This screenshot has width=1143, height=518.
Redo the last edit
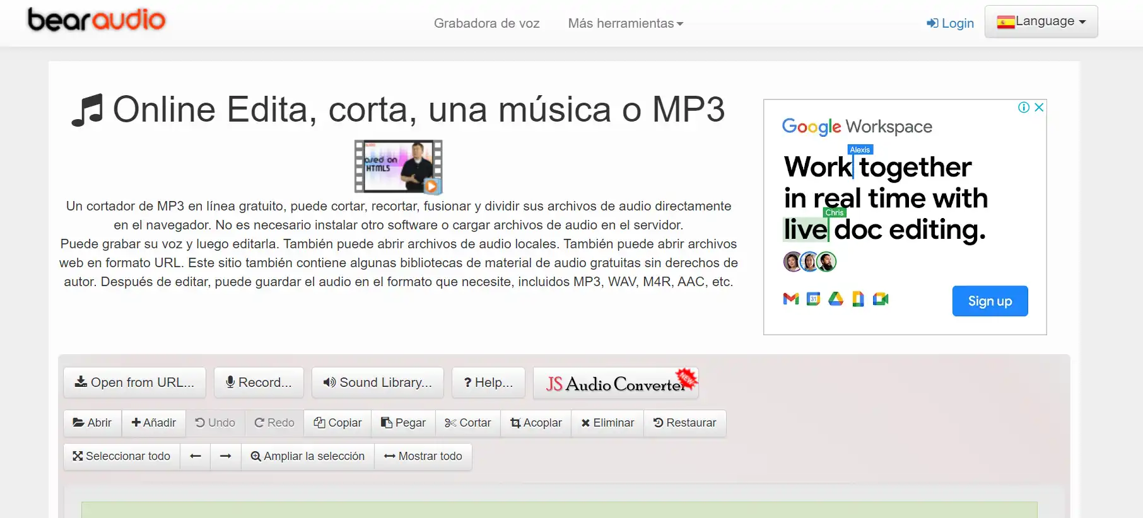(274, 423)
